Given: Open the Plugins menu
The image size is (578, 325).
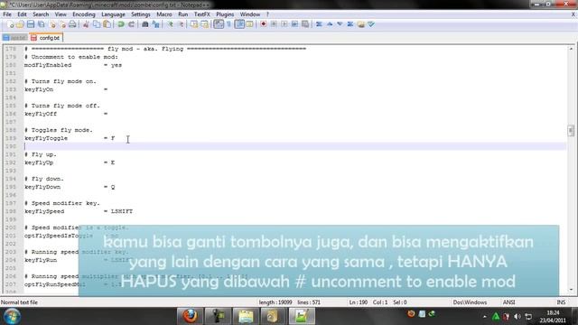Looking at the screenshot, I should pos(225,14).
